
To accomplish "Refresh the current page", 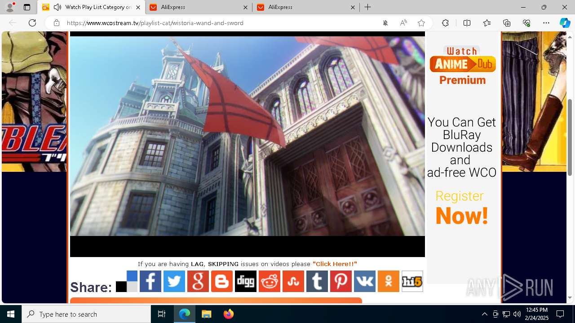I will coord(32,23).
